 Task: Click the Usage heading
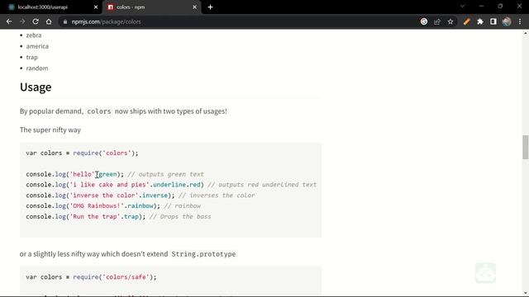(x=36, y=87)
